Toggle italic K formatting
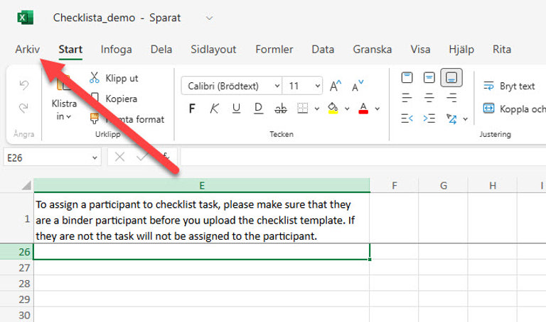 (x=214, y=109)
